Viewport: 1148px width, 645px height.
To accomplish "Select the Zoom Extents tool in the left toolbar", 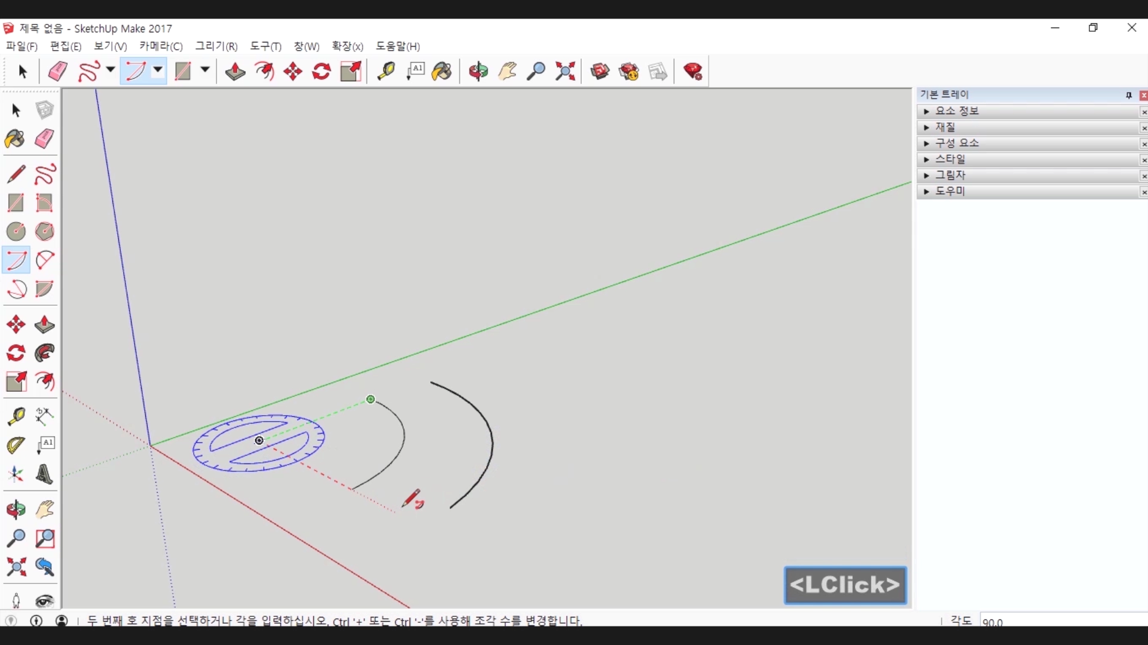I will (x=16, y=567).
